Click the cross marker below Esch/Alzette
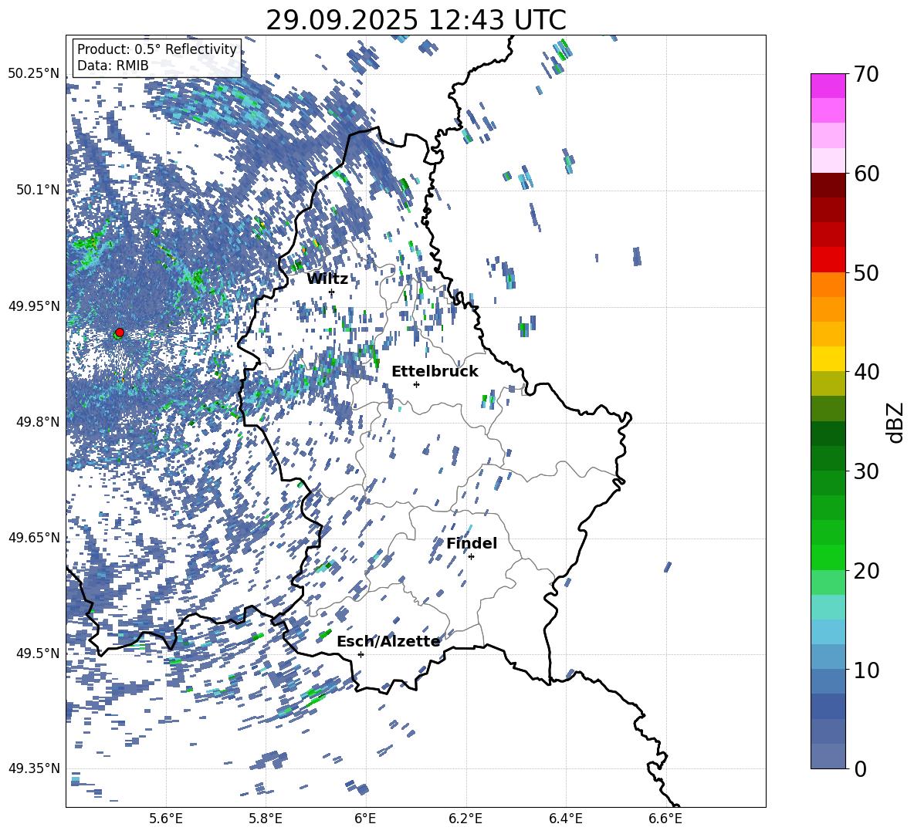Image resolution: width=914 pixels, height=834 pixels. tap(361, 654)
